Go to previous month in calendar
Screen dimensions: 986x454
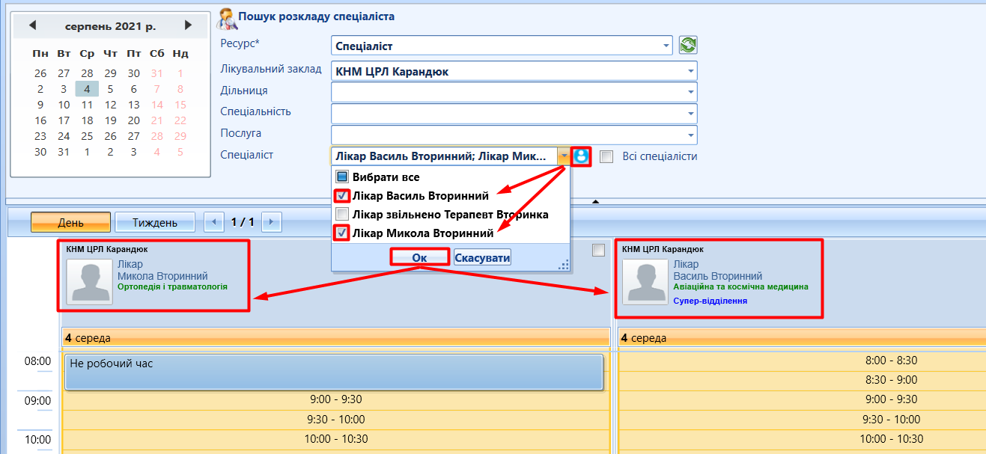(33, 26)
